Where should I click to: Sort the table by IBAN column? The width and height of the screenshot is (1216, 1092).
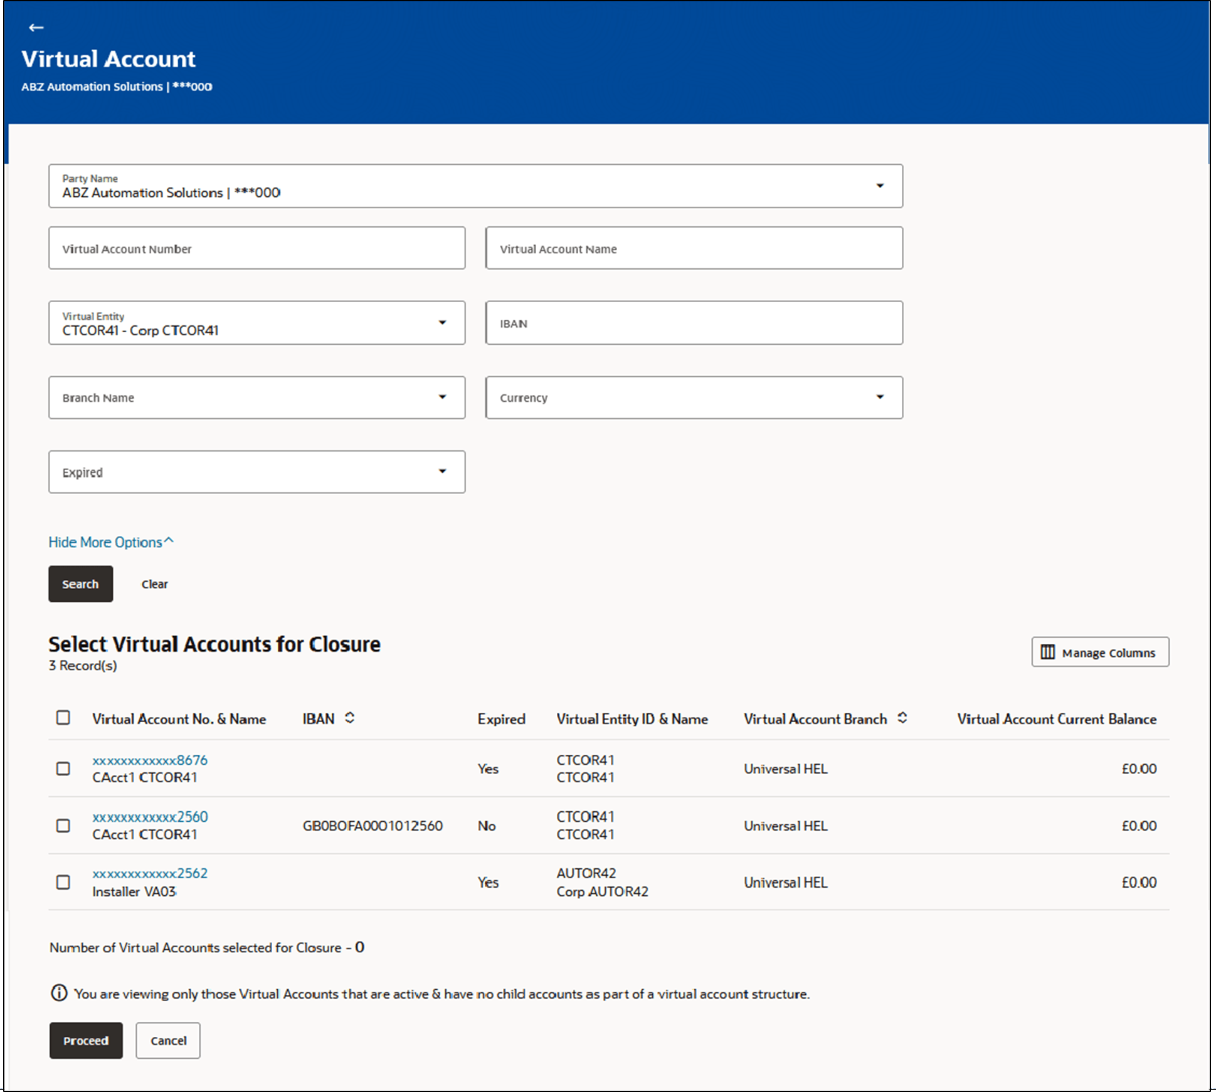point(350,718)
